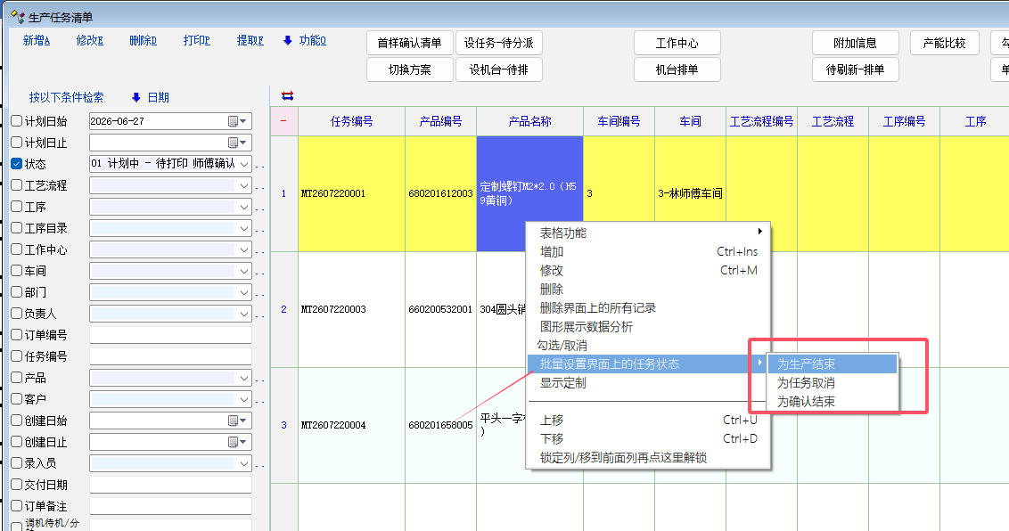Click the 新增A toolbar link

pos(37,40)
